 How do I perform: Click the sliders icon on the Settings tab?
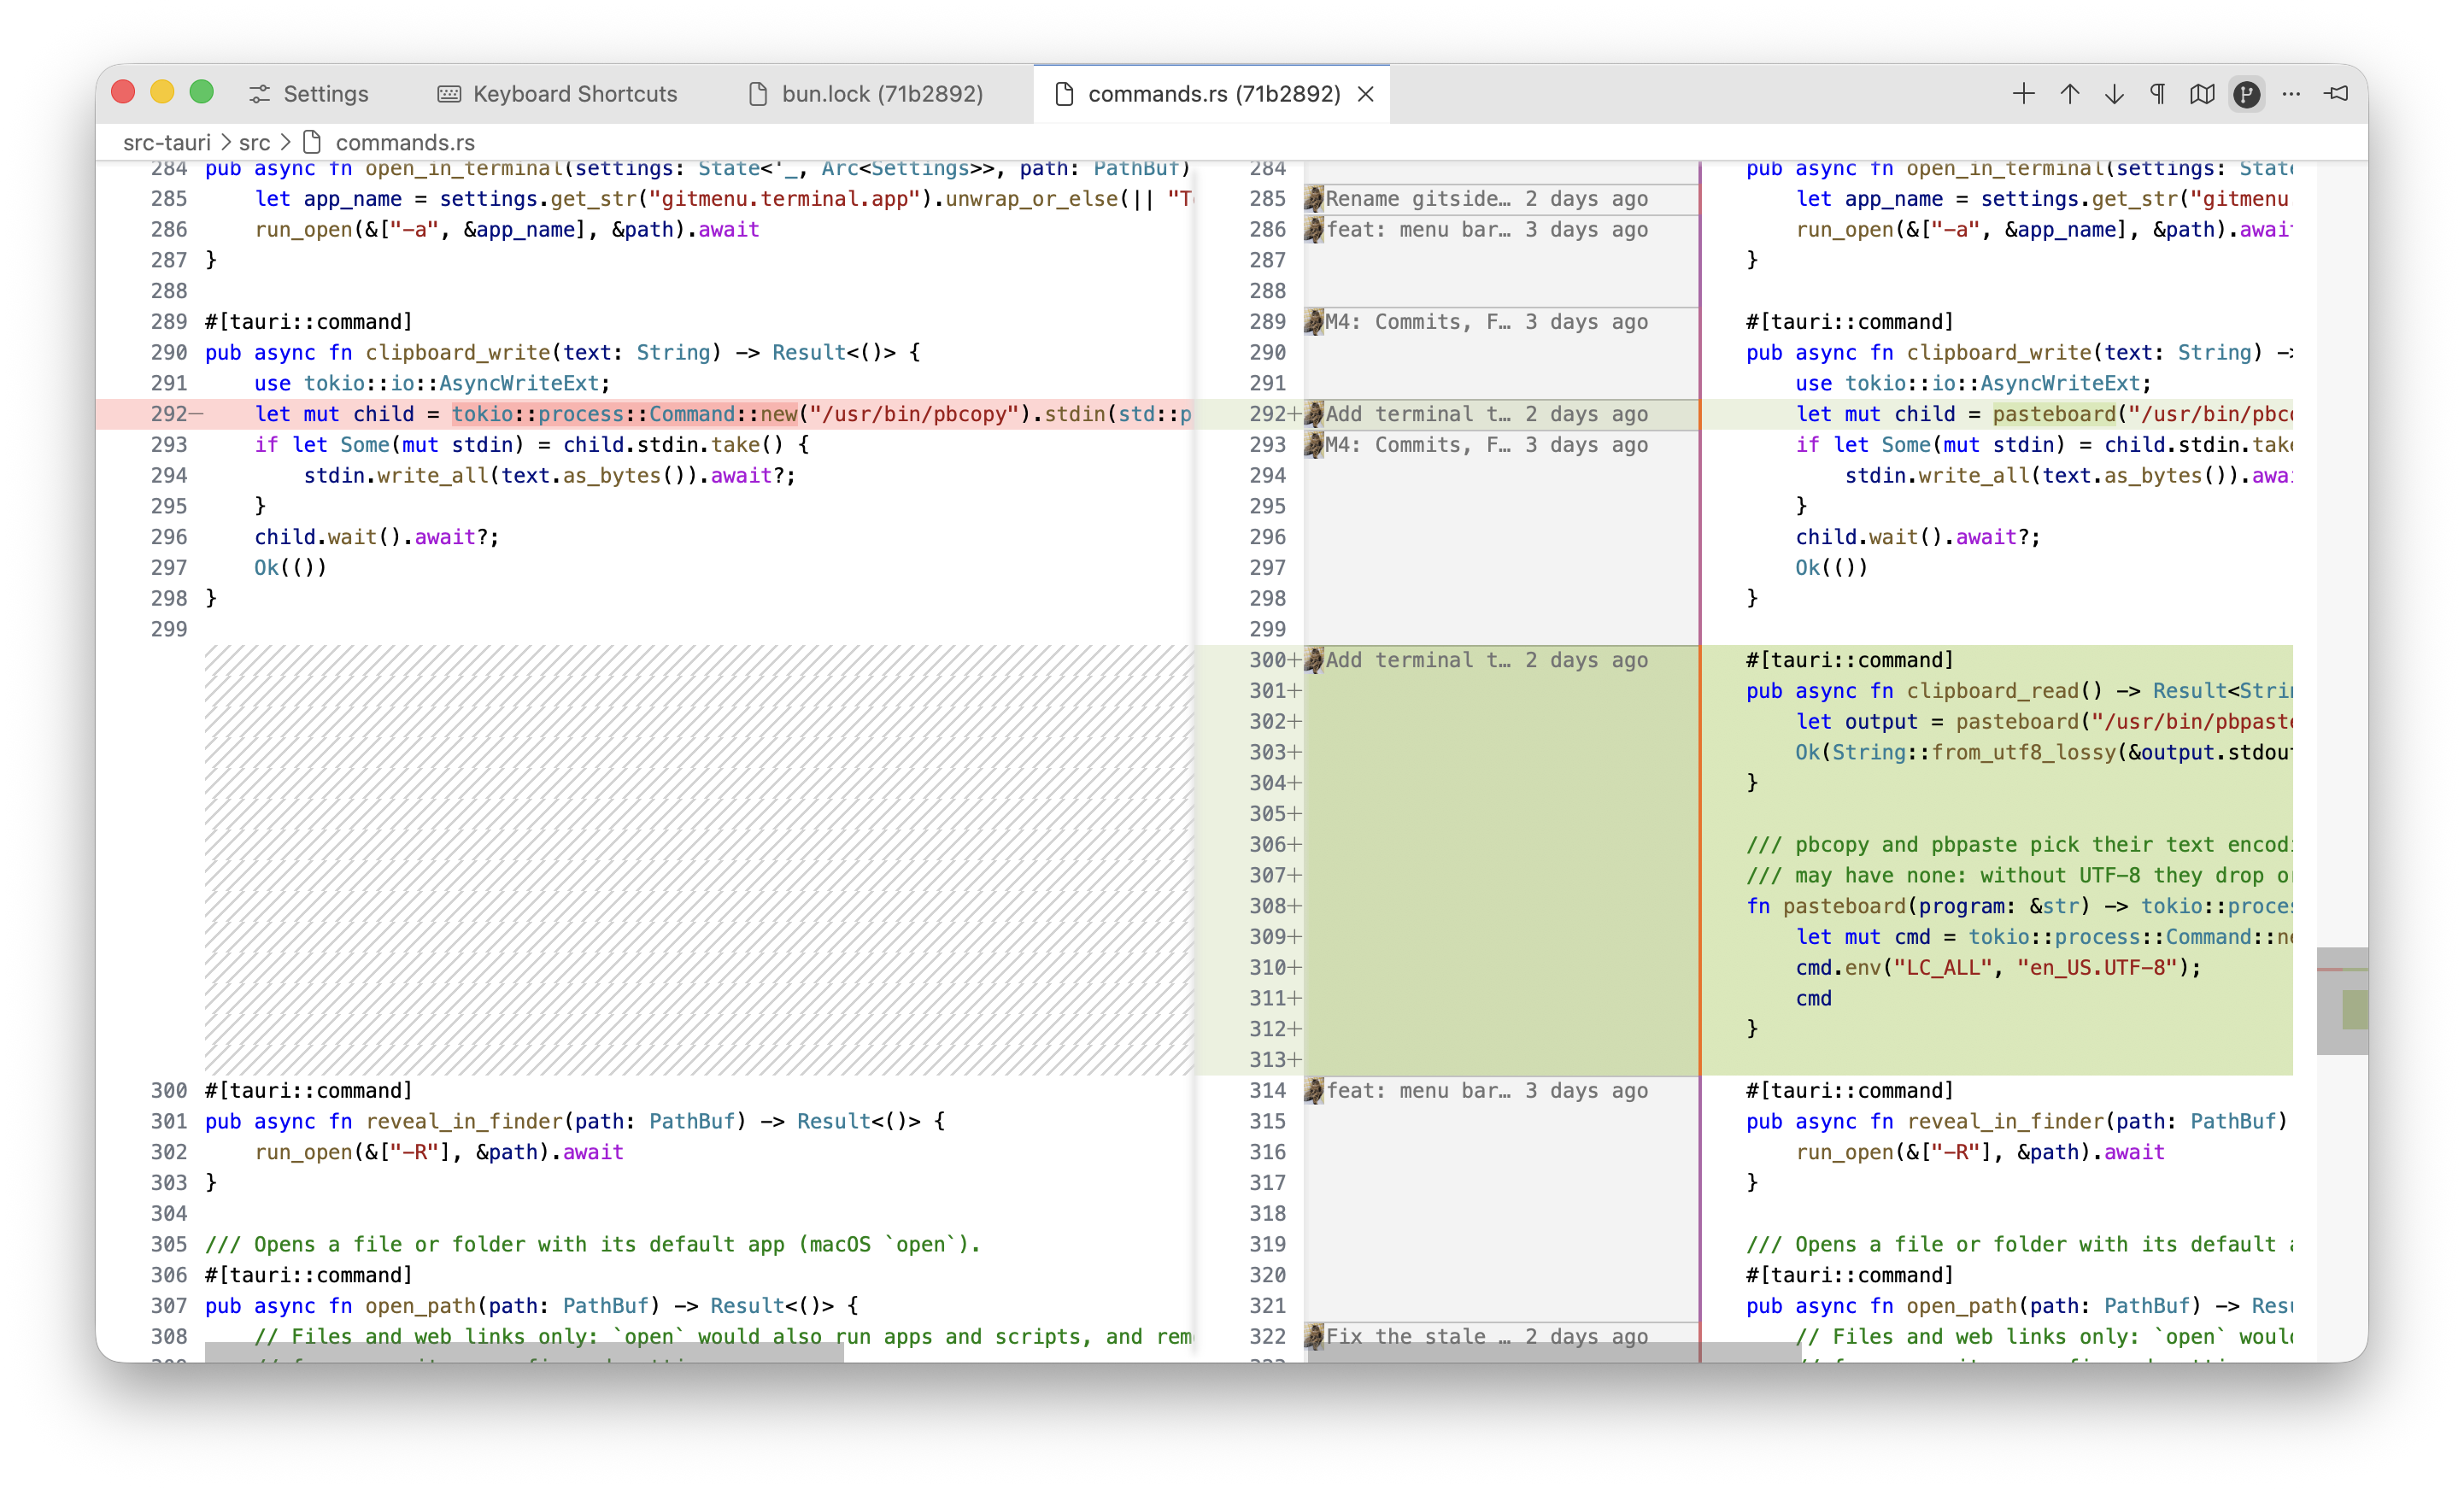point(260,94)
